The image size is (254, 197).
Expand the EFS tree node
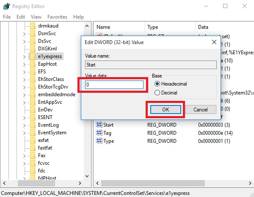coord(24,72)
